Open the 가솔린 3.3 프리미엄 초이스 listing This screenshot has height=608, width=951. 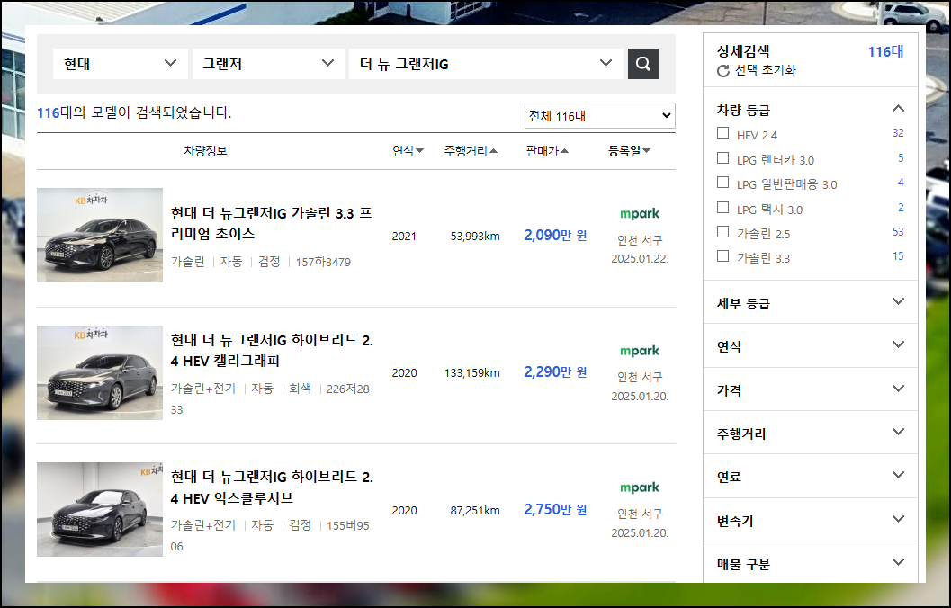coord(271,223)
